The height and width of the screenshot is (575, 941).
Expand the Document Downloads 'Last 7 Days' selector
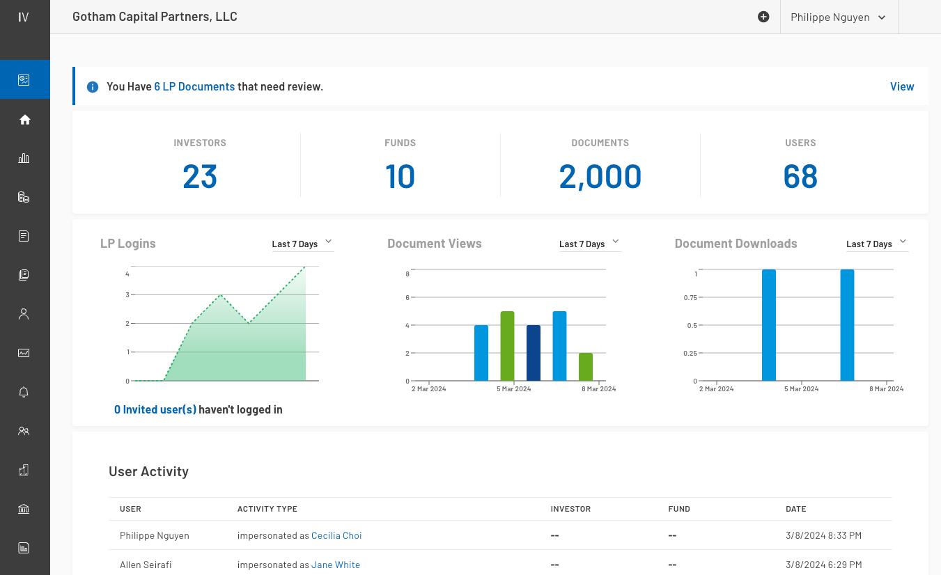876,244
